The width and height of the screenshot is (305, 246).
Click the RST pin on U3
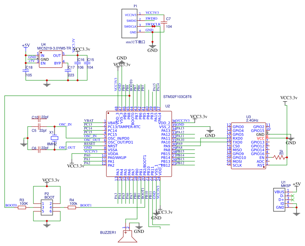[x=261, y=165]
